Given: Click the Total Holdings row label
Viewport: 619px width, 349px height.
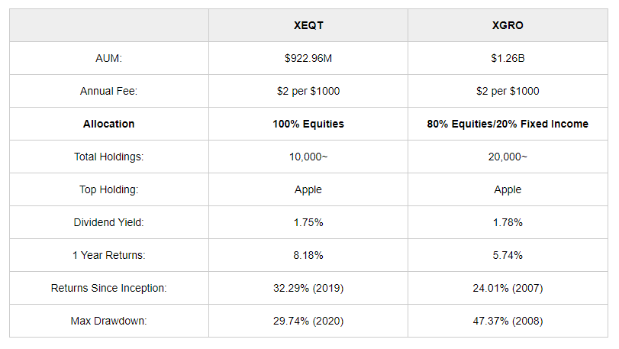Looking at the screenshot, I should coord(108,157).
